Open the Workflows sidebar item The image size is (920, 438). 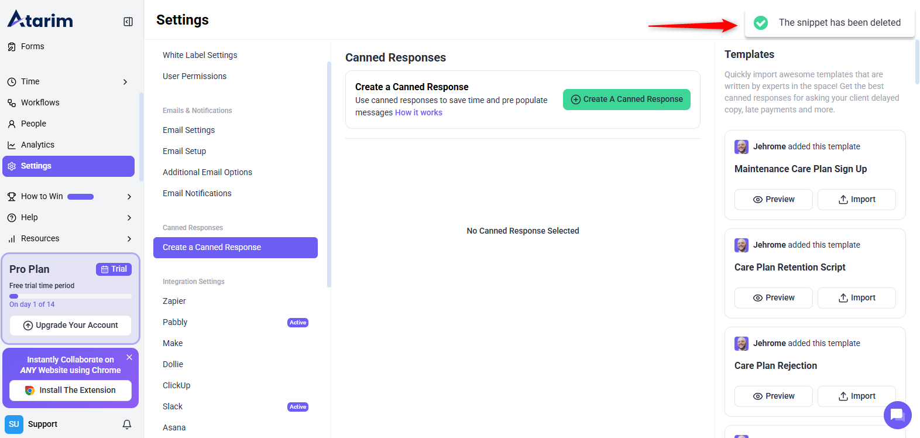(40, 102)
